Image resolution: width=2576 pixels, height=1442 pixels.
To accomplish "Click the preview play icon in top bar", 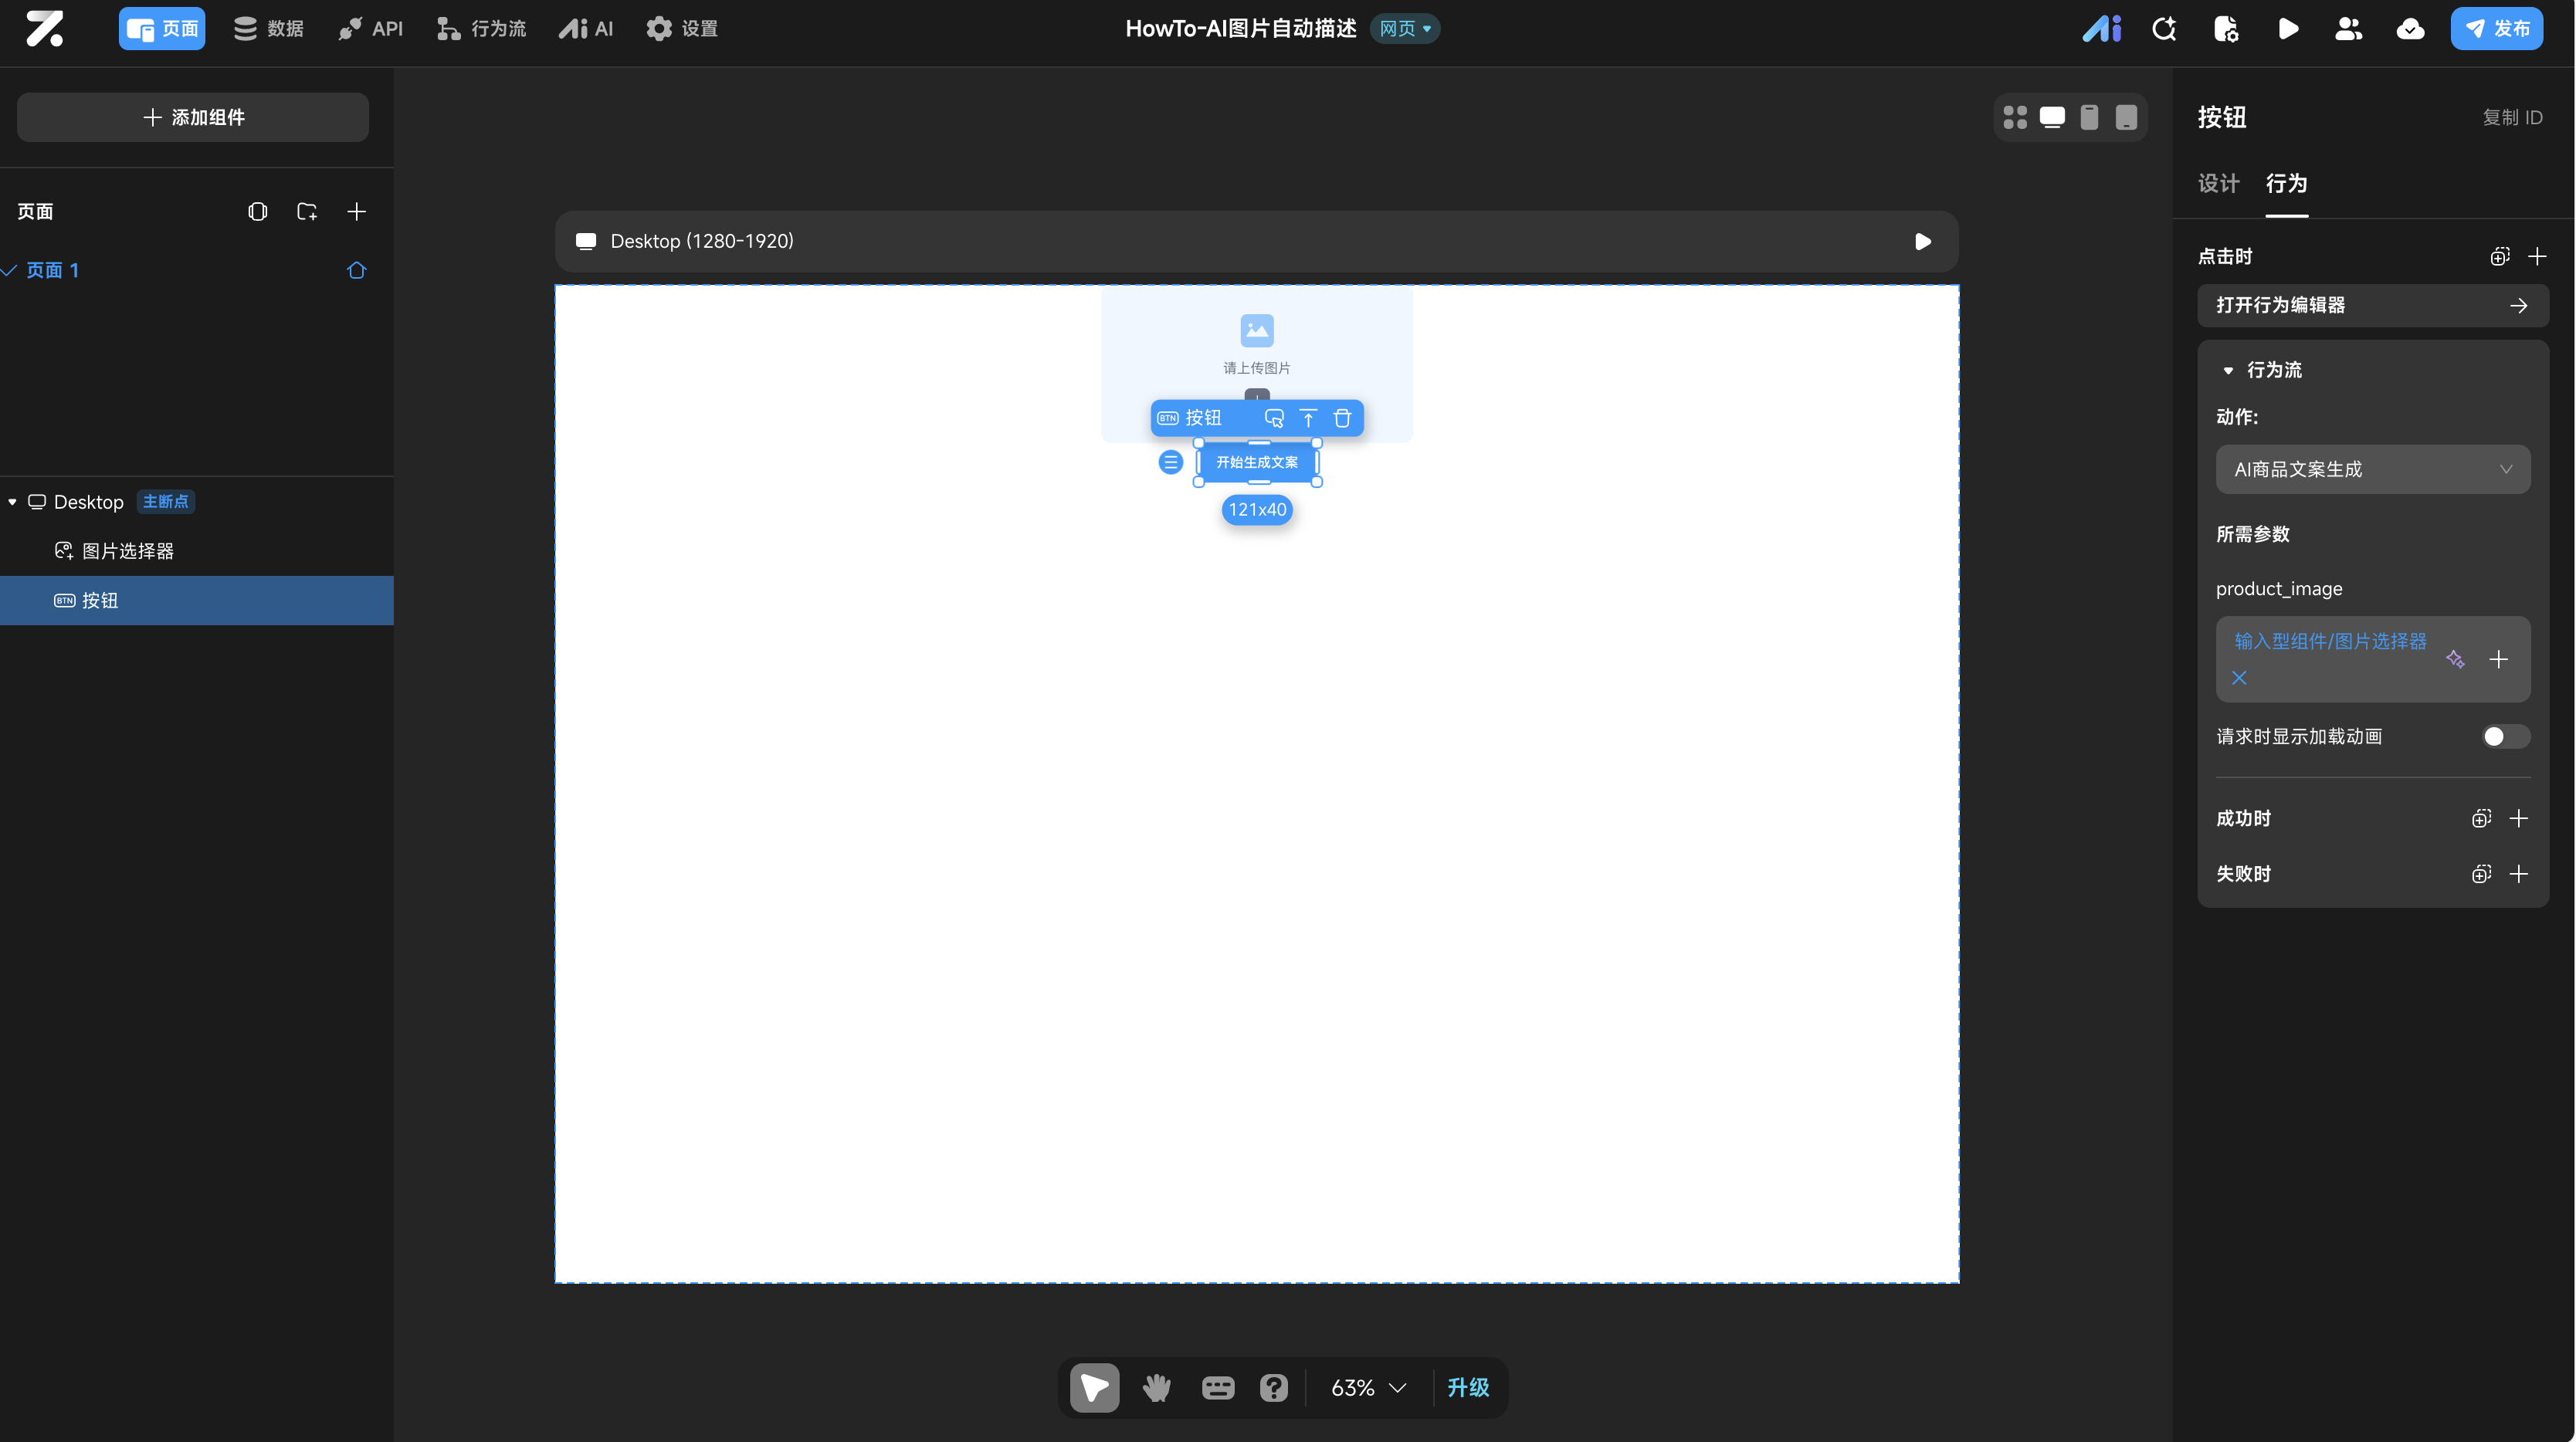I will coord(2287,29).
